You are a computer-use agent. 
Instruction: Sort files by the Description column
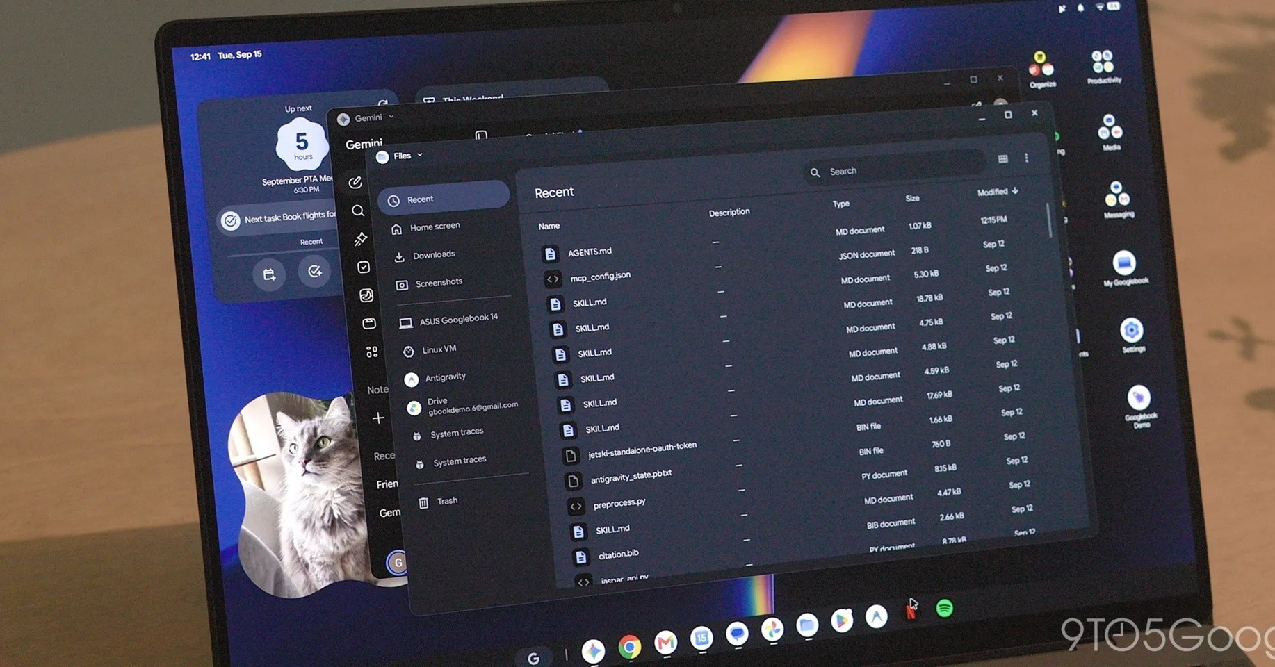click(x=729, y=213)
